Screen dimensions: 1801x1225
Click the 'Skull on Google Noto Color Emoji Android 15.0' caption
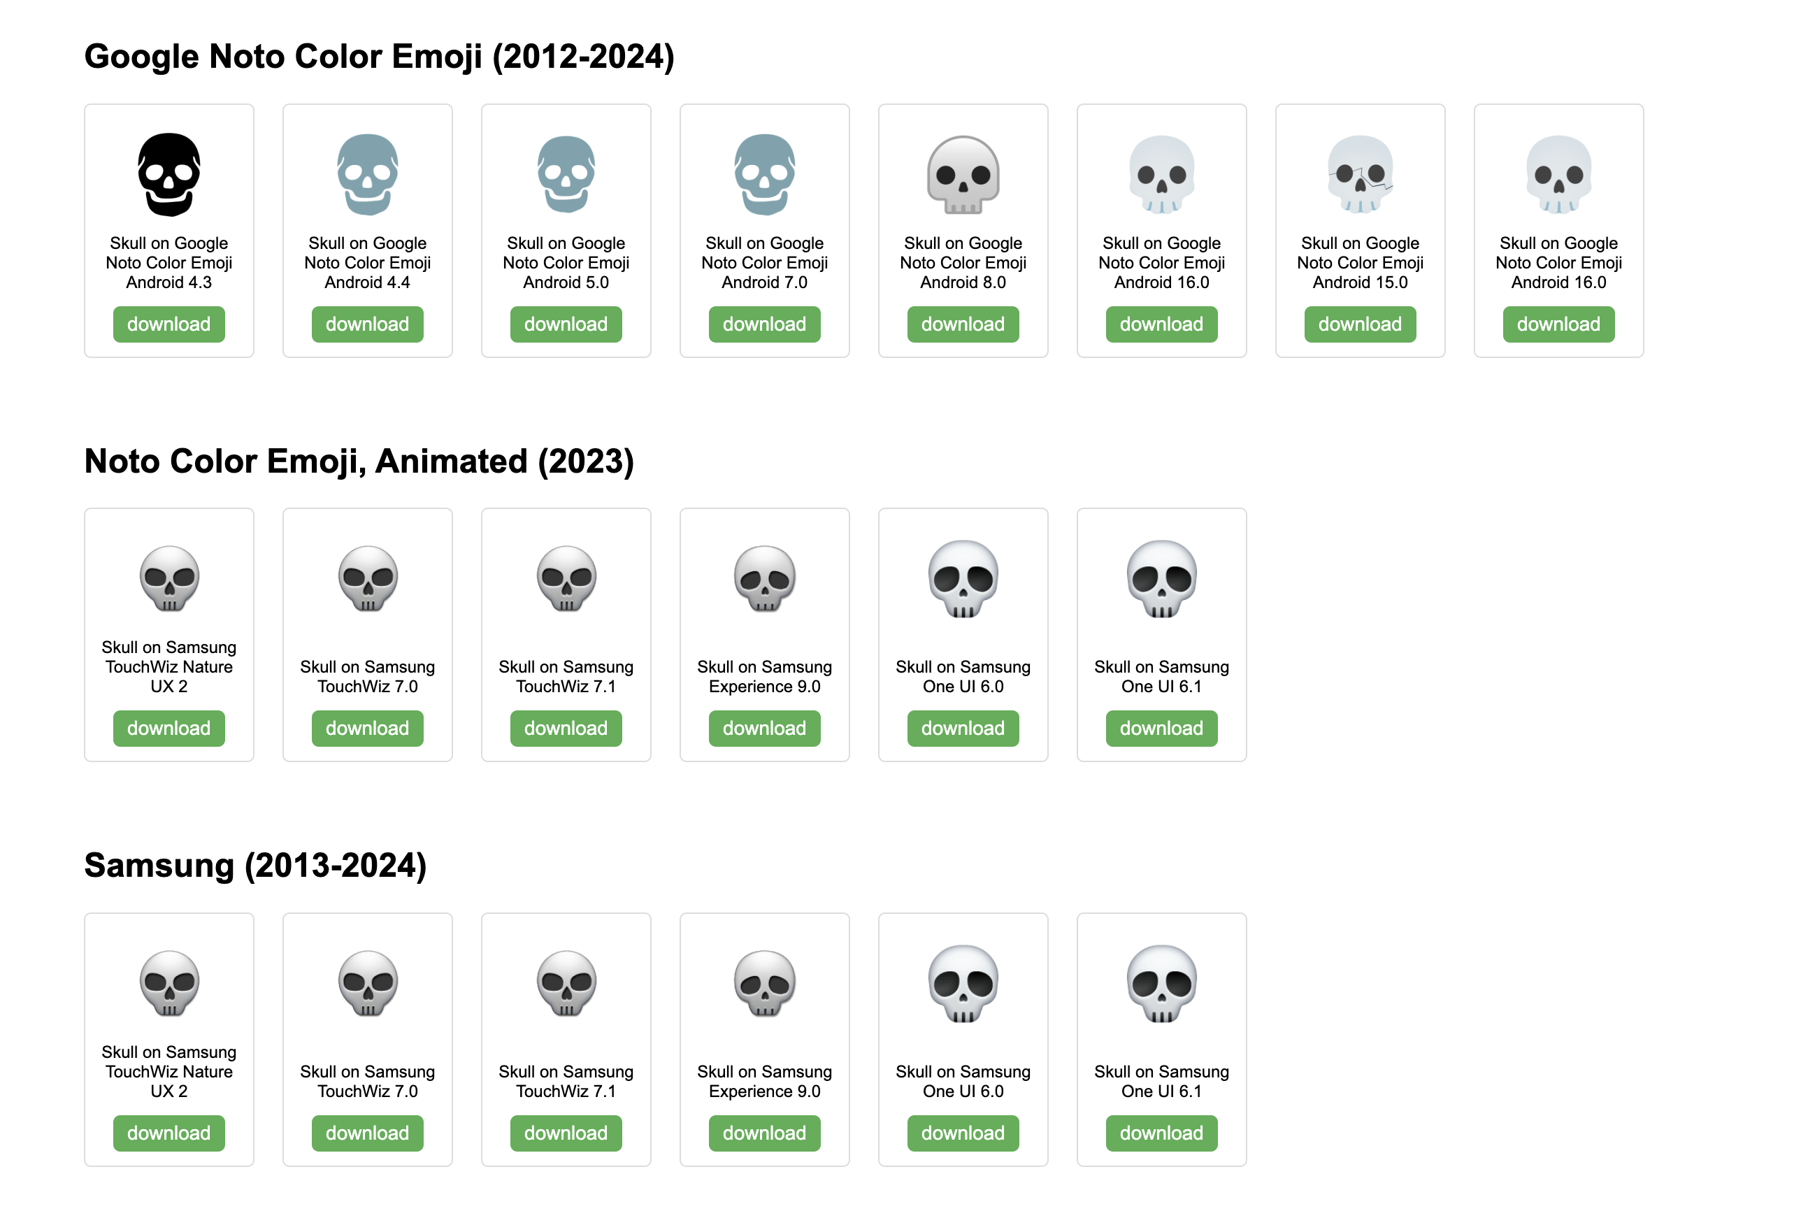pos(1360,263)
